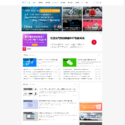
Task: Open the green WeChat logo thumbnail
Action: click(69, 62)
